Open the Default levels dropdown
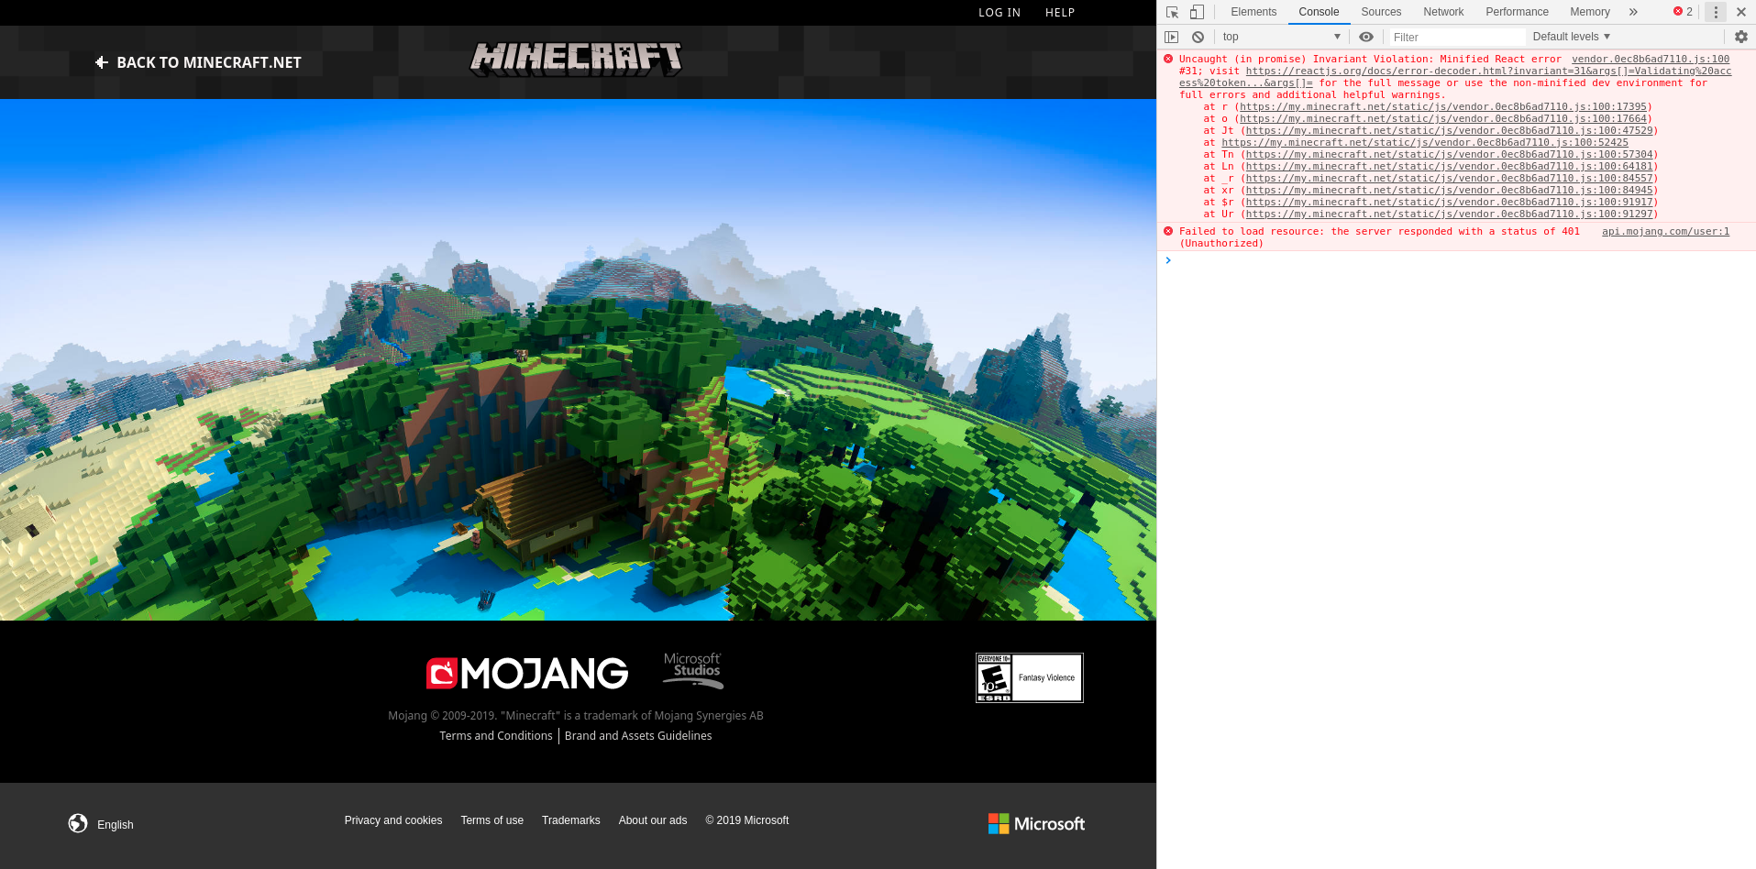The width and height of the screenshot is (1756, 869). point(1572,37)
